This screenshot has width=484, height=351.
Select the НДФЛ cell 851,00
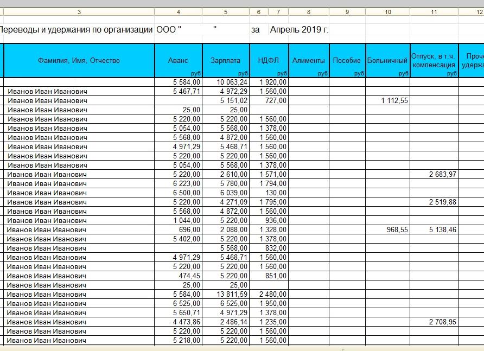(x=269, y=276)
